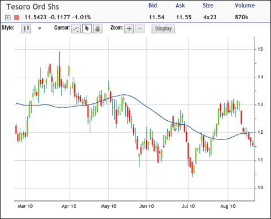Click the Jul 10 date label
The height and width of the screenshot is (219, 271).
[x=188, y=206]
